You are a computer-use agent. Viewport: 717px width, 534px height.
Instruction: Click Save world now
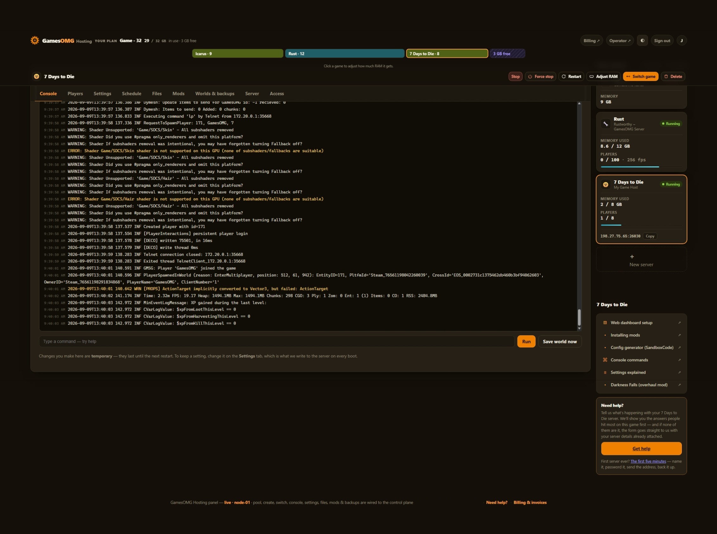(560, 341)
